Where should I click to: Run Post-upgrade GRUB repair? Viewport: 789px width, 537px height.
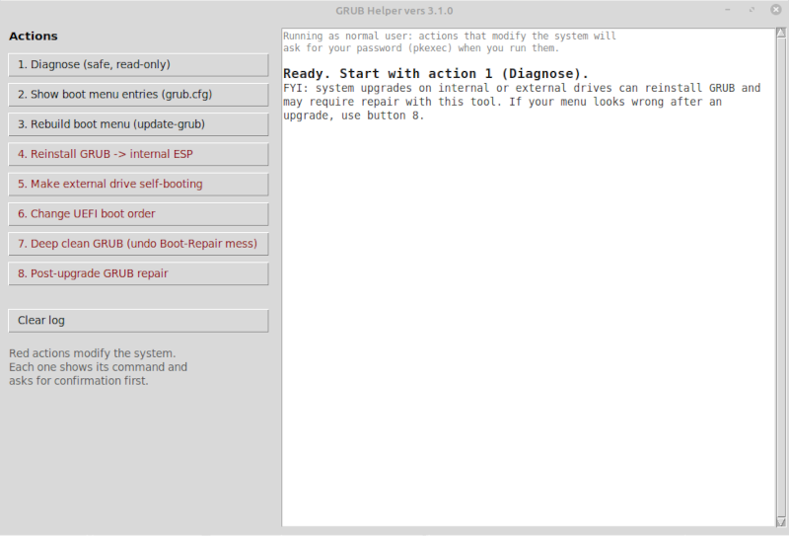click(x=138, y=273)
